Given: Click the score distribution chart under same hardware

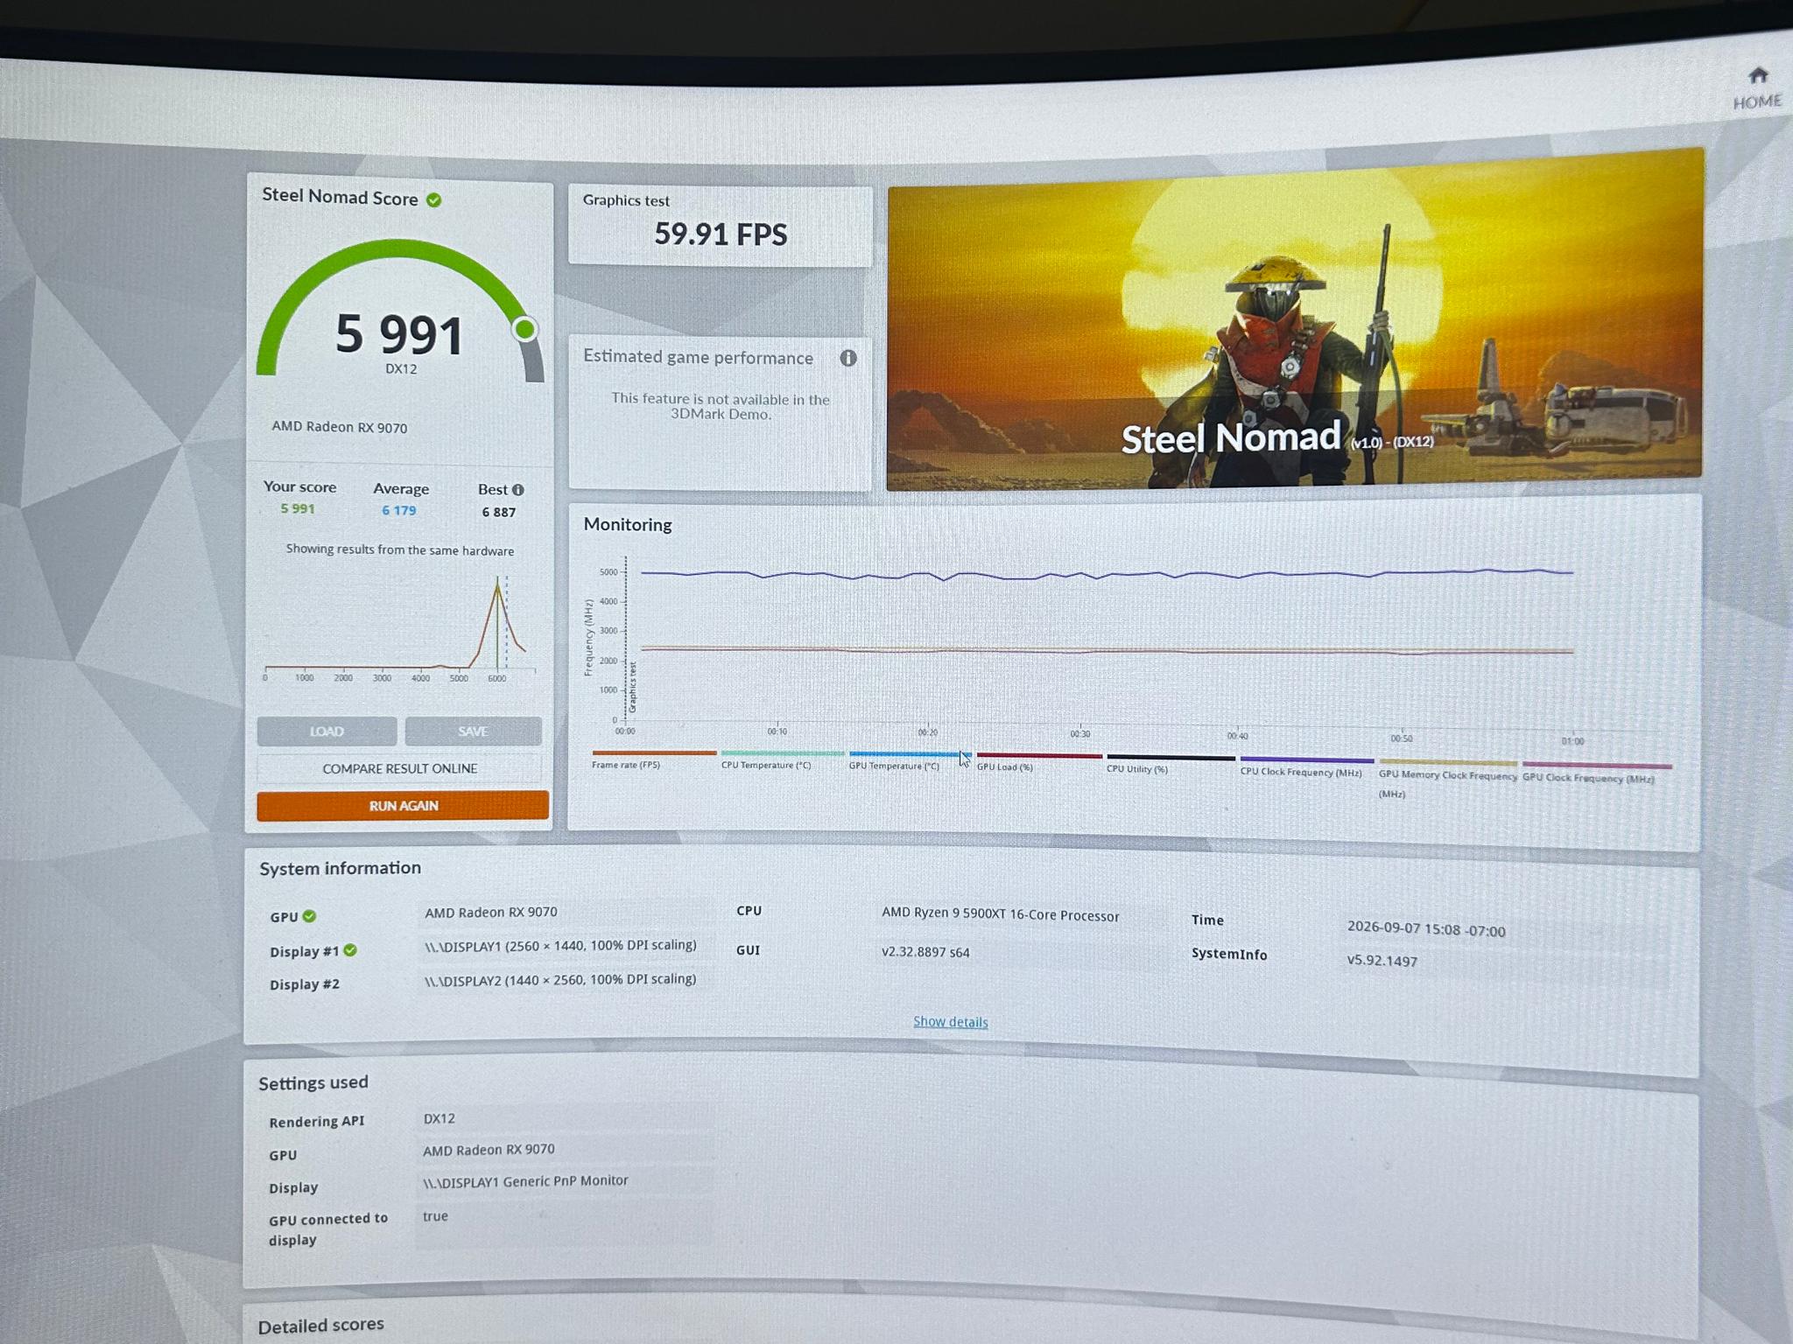Looking at the screenshot, I should pyautogui.click(x=399, y=627).
